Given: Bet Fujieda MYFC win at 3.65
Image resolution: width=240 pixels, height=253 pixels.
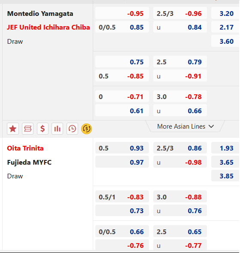Looking at the screenshot, I should coord(225,162).
